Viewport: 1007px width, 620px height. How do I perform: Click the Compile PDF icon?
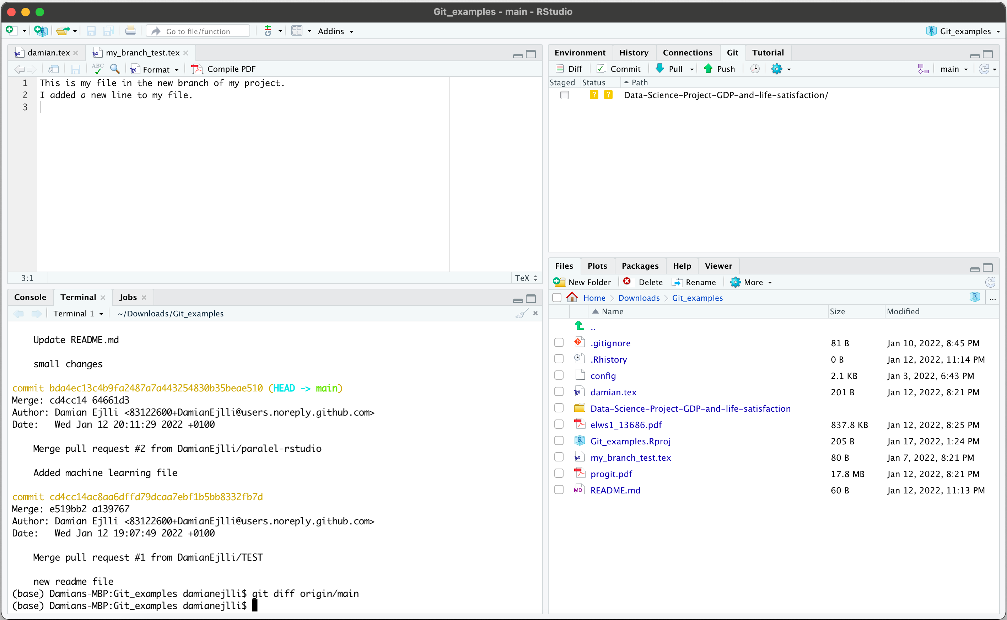pos(197,69)
